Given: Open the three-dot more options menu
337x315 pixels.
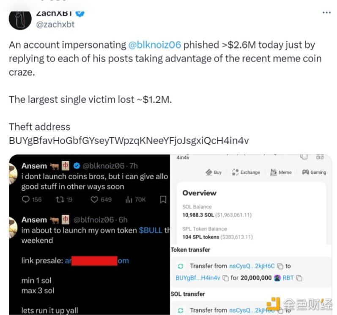Looking at the screenshot, I should (x=326, y=13).
